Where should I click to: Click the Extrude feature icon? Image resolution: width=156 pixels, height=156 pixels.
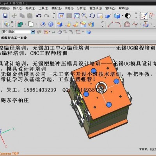coord(43,24)
